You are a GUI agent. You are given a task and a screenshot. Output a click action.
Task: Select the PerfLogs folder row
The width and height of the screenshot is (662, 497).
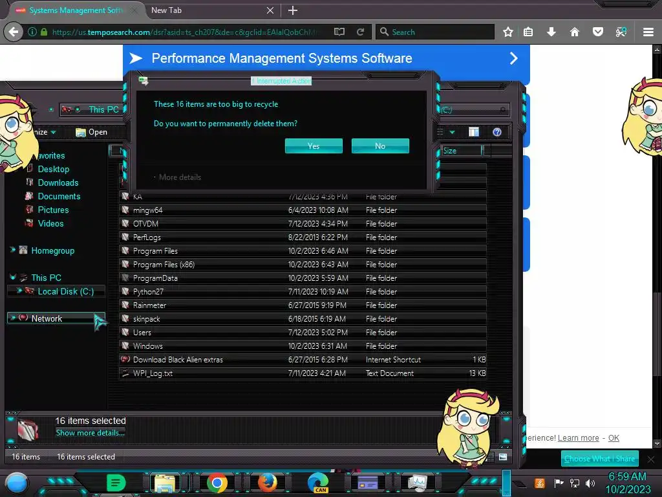click(303, 237)
